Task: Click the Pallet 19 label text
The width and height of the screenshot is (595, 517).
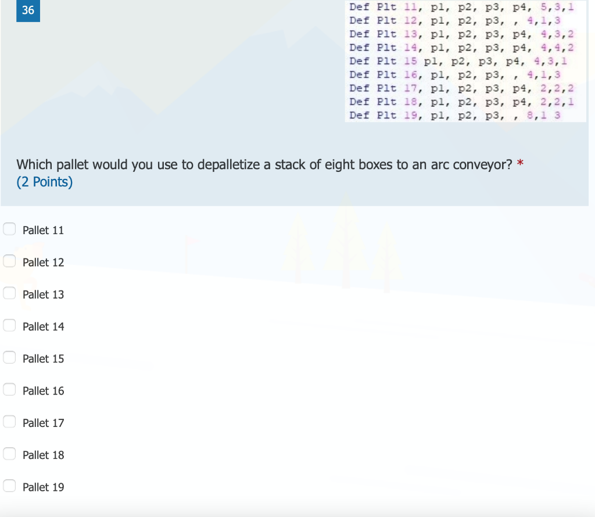Action: pyautogui.click(x=43, y=487)
